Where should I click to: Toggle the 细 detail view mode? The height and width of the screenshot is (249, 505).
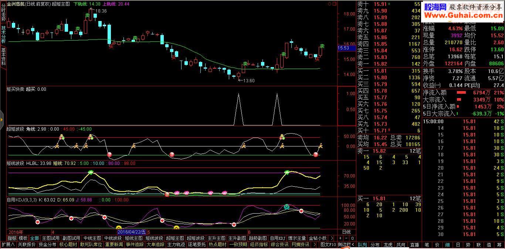tap(447, 245)
